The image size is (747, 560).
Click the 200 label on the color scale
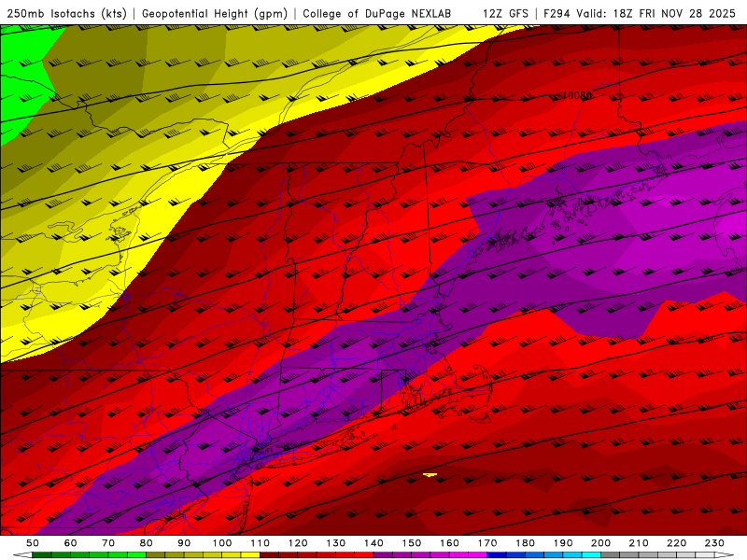point(600,543)
